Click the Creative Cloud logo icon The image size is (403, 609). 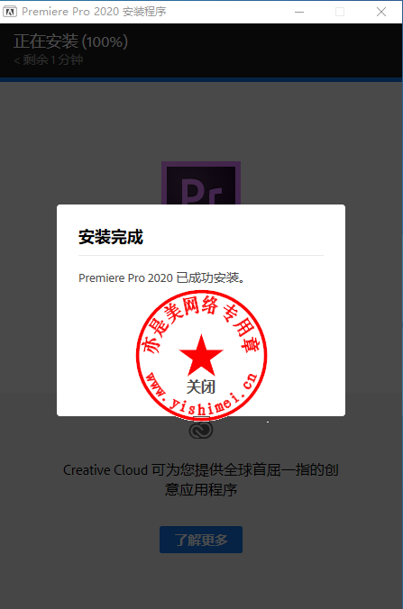(201, 430)
